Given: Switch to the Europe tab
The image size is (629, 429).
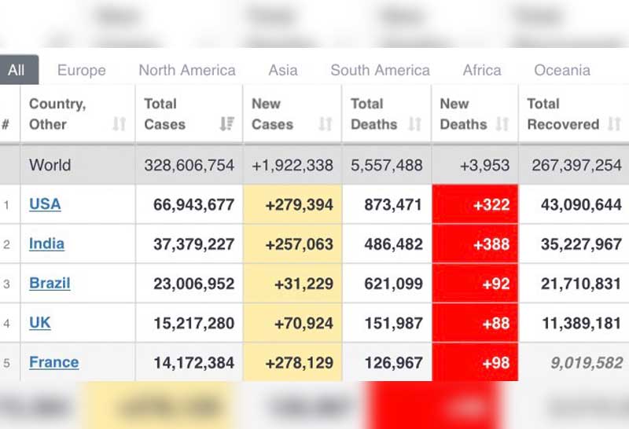Looking at the screenshot, I should coord(81,70).
